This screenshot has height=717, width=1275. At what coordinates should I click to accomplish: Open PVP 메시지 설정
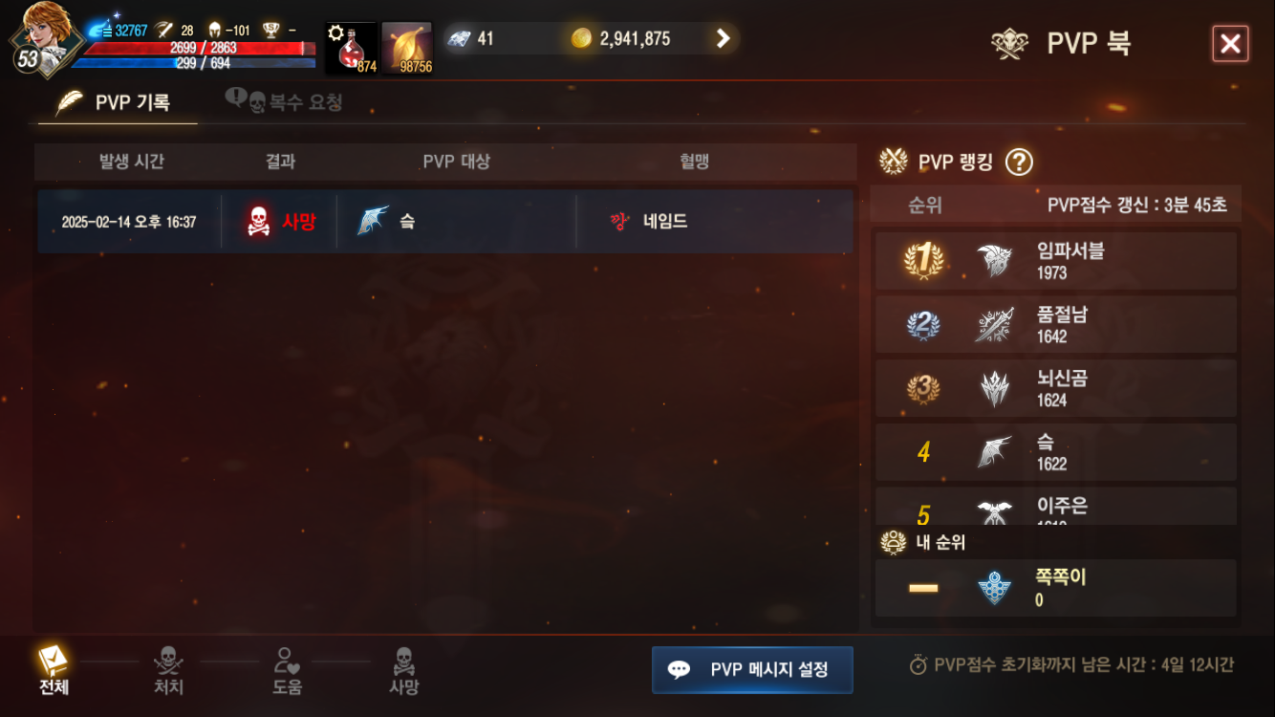[x=752, y=669]
